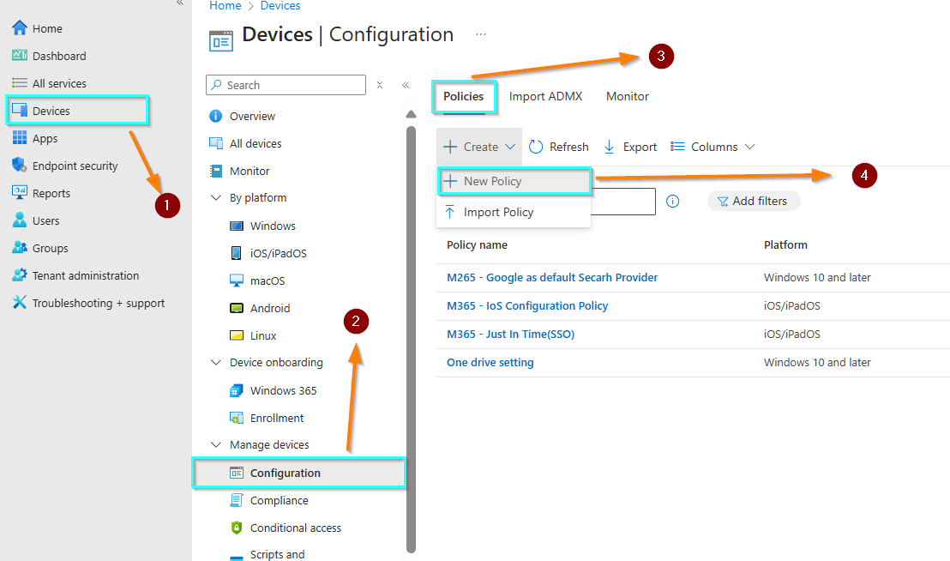Open the Create dropdown menu
The width and height of the screenshot is (950, 561).
click(x=478, y=147)
